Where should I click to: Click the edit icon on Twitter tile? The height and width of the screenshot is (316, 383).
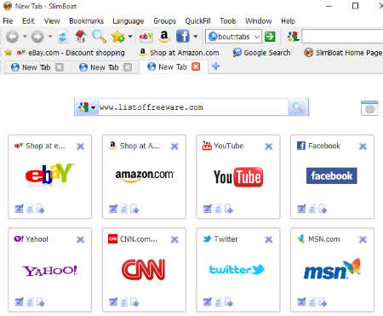[208, 302]
